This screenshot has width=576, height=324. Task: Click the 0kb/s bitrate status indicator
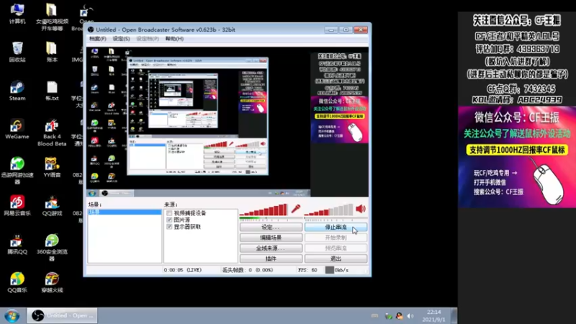pos(337,270)
